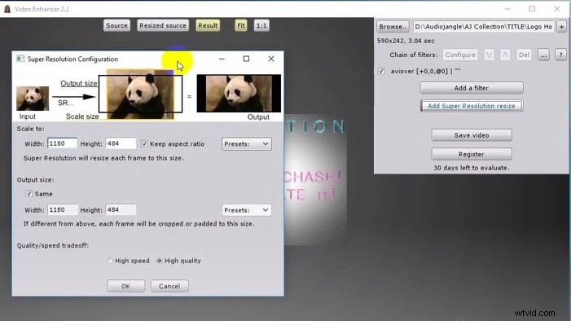Click the Input panda thumbnail
Viewport: 571px width, 321px height.
point(33,99)
